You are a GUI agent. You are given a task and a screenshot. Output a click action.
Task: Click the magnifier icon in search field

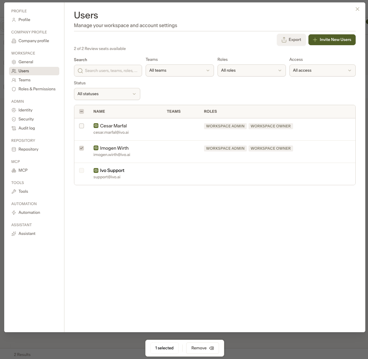coord(80,71)
